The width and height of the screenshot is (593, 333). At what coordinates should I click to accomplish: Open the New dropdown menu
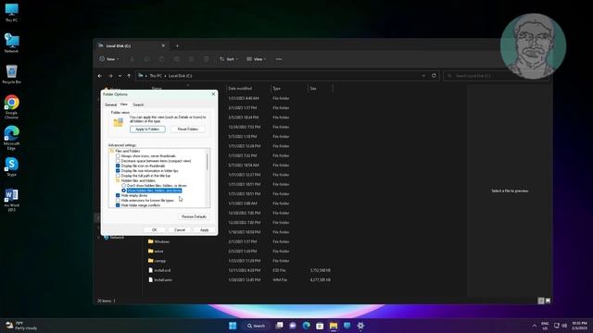(x=109, y=59)
